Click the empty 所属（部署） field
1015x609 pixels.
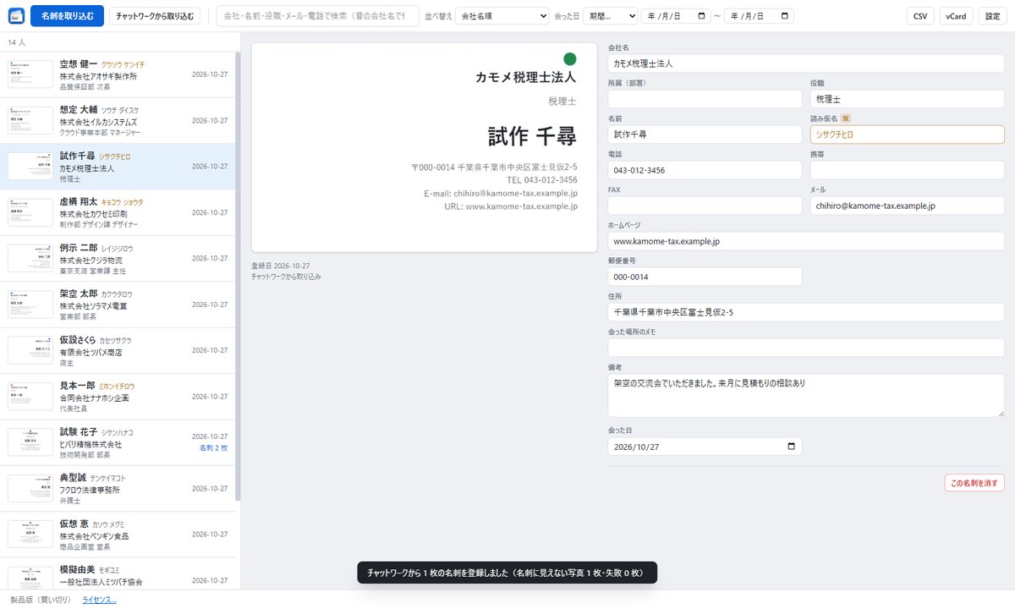point(705,99)
